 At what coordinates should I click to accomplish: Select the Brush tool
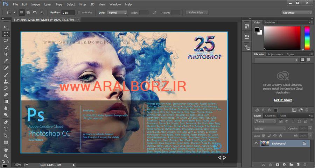[x=6, y=75]
